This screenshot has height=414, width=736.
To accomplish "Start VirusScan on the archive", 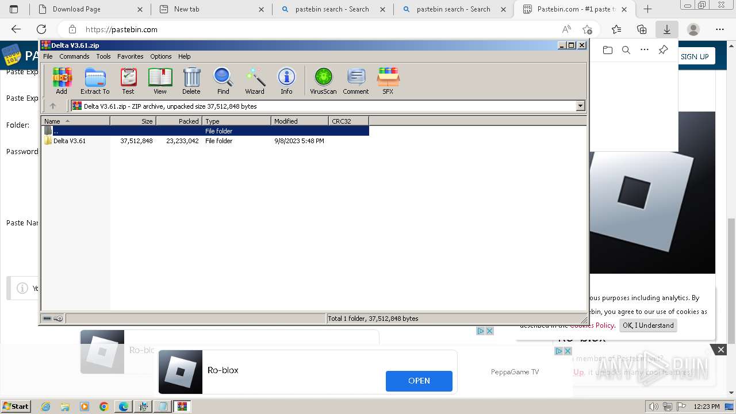I will coord(323,80).
